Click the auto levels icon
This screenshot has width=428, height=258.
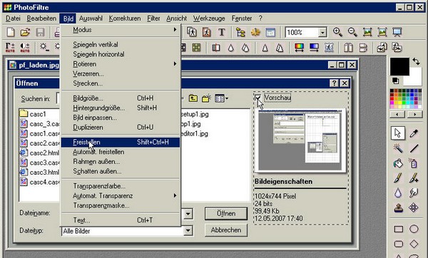(11, 48)
